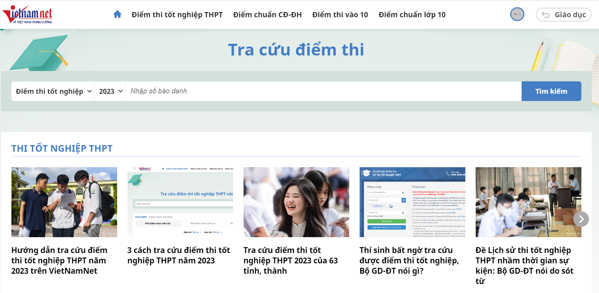
Task: Go to home via house icon
Action: [x=117, y=14]
